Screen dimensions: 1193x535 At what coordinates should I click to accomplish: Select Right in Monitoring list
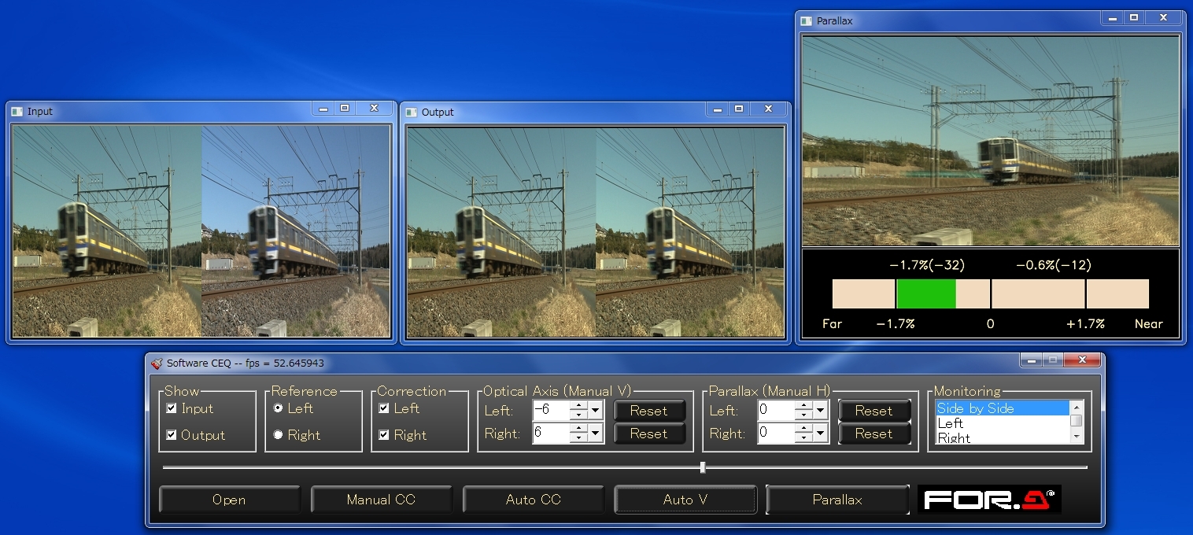click(1002, 437)
